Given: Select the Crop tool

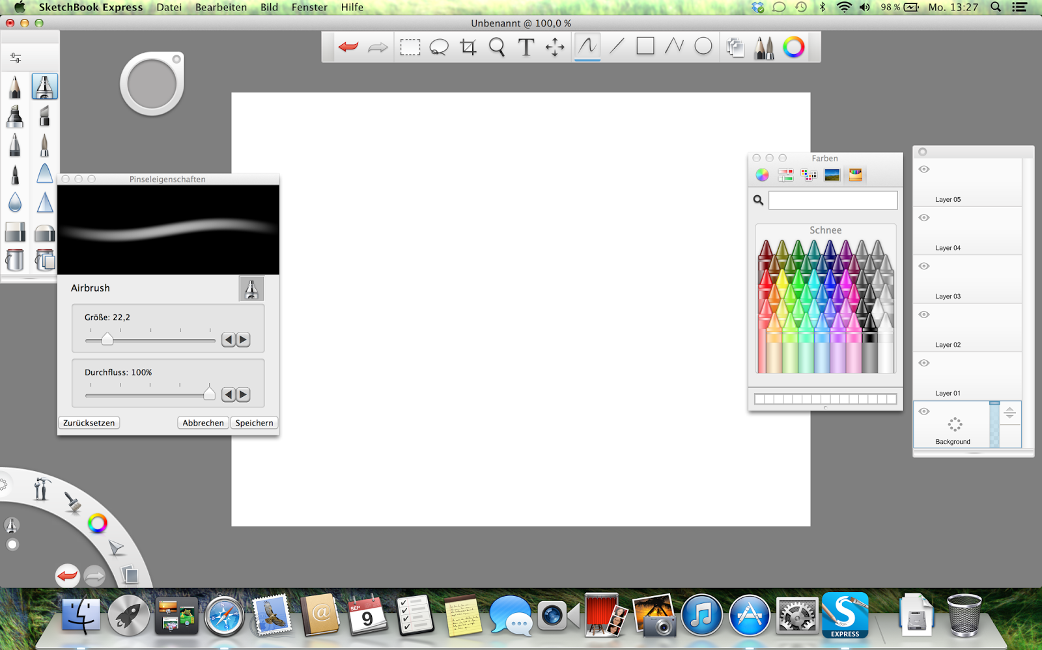Looking at the screenshot, I should pyautogui.click(x=468, y=47).
